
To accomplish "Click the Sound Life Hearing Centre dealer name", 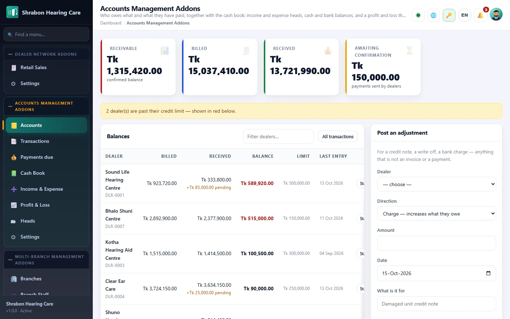I will pyautogui.click(x=117, y=180).
